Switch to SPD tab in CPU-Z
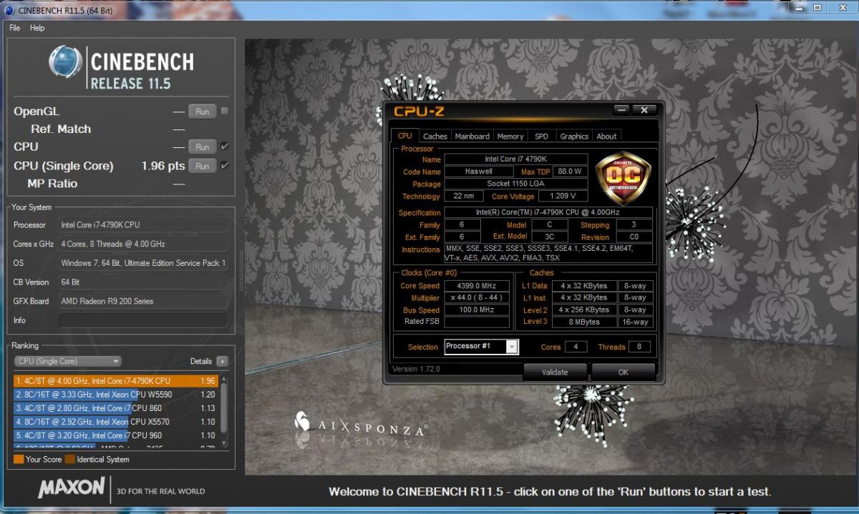 542,137
